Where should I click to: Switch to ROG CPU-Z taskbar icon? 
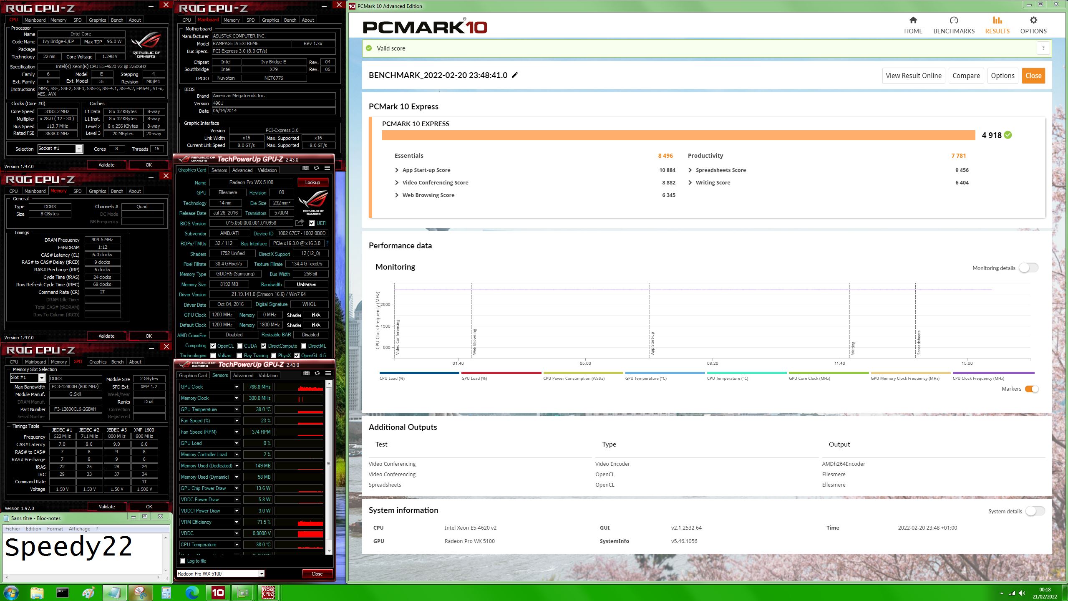pyautogui.click(x=268, y=593)
